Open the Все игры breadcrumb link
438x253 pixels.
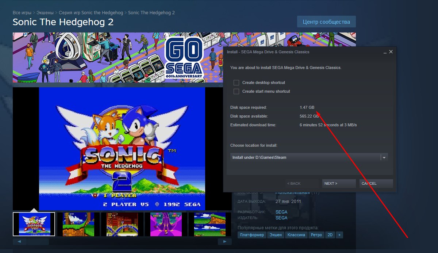[x=22, y=13]
